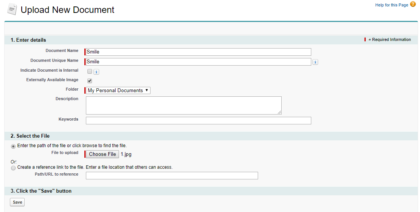420x212 pixels.
Task: Open the Folder dropdown My Personal Documents
Action: [119, 90]
